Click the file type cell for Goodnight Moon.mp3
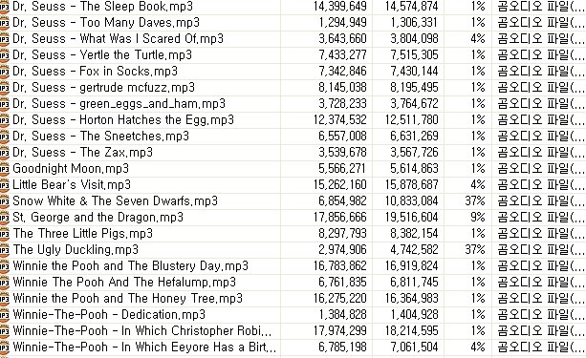The width and height of the screenshot is (586, 358). pyautogui.click(x=541, y=169)
